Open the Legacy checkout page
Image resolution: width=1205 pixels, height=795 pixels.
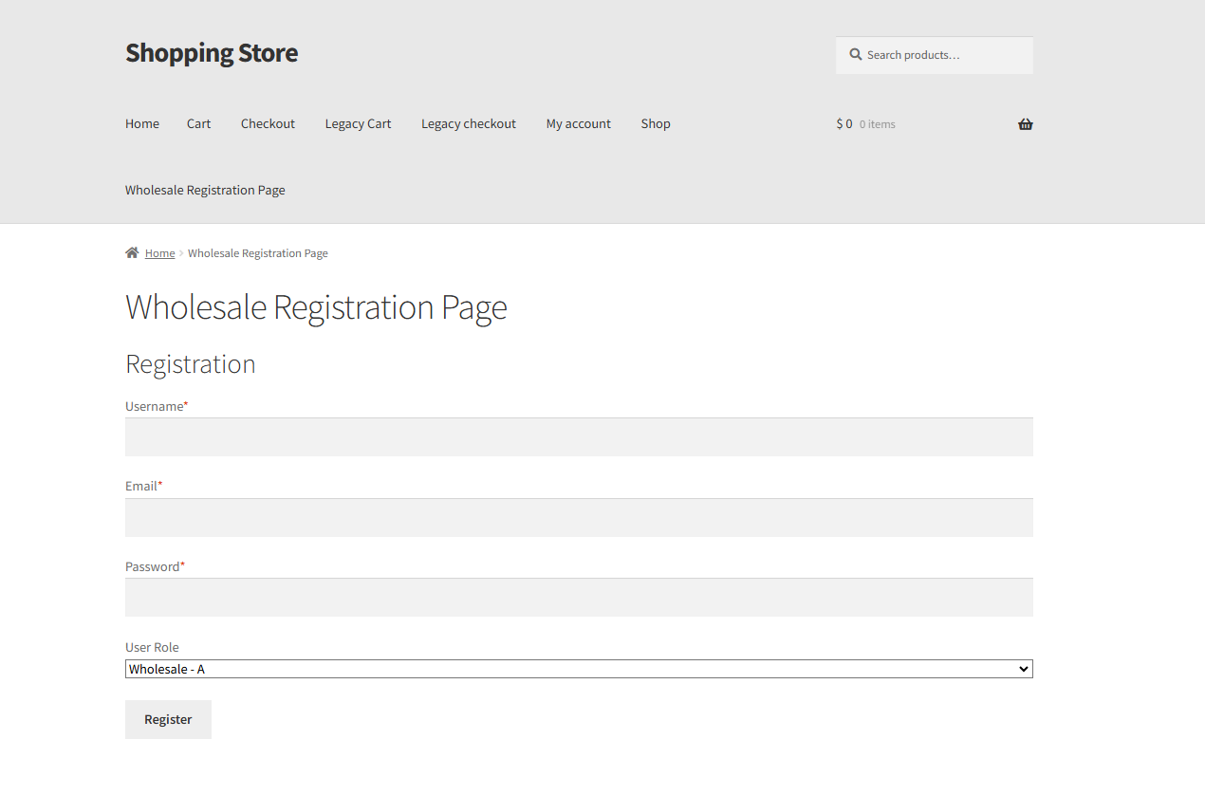(x=469, y=123)
